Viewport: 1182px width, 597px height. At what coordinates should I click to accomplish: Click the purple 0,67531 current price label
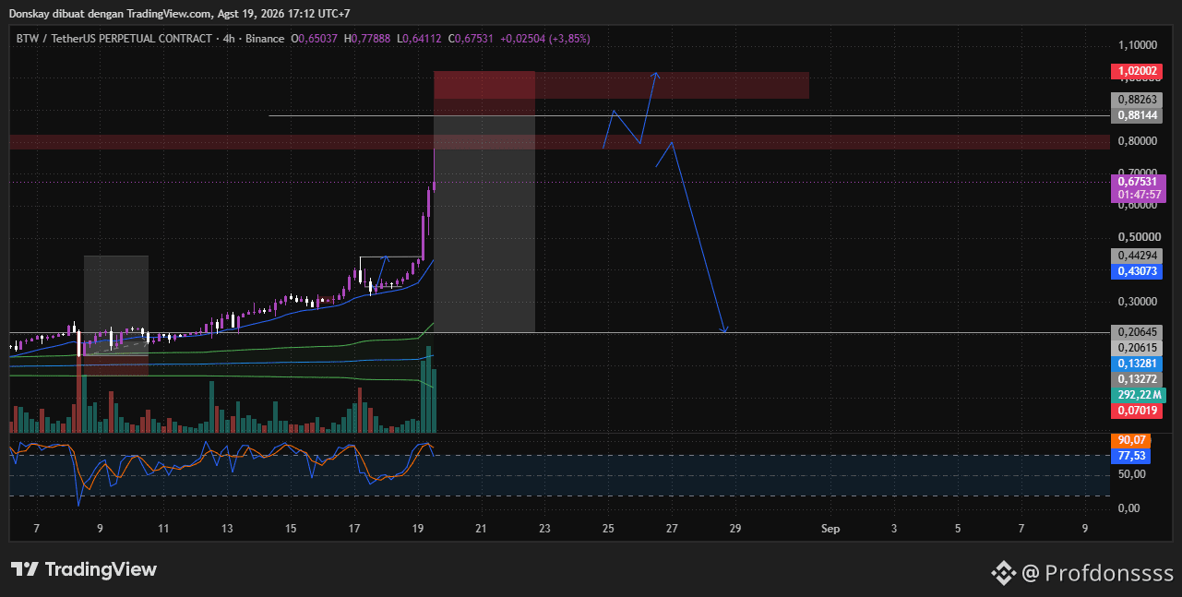coord(1138,182)
